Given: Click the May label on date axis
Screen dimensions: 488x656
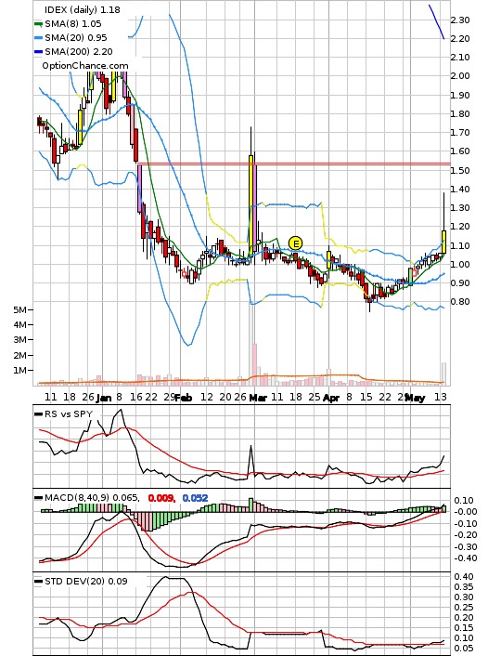Looking at the screenshot, I should [x=416, y=398].
